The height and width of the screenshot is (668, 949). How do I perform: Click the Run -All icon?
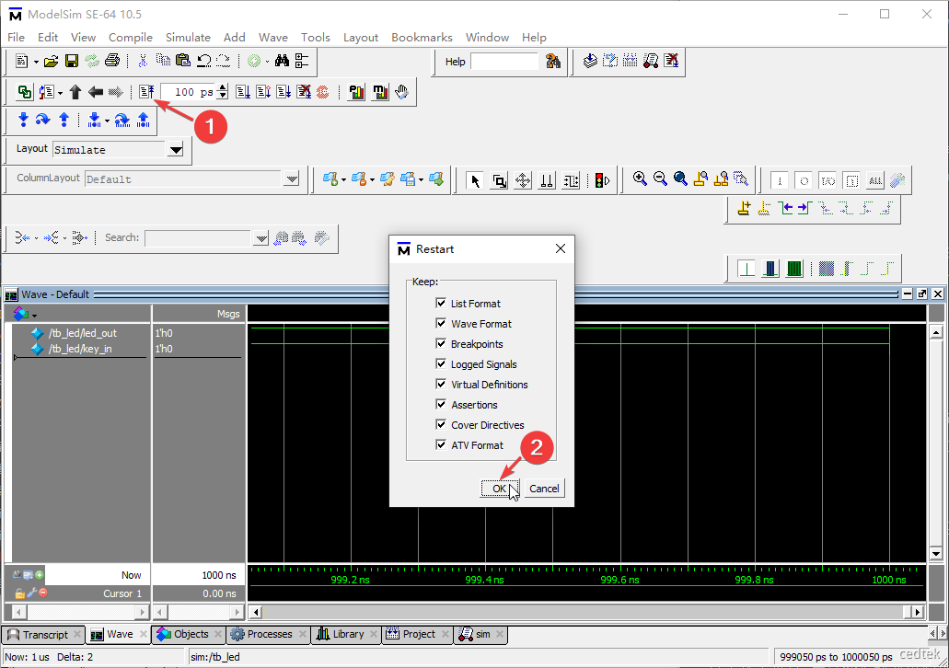(284, 92)
